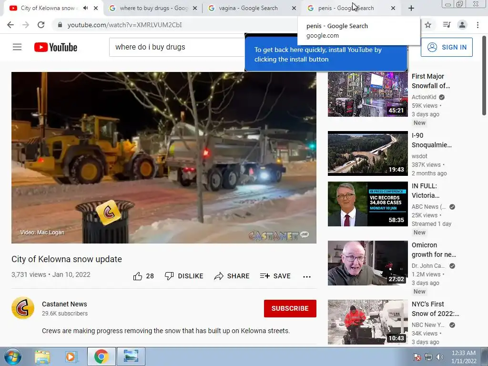The height and width of the screenshot is (366, 488).
Task: Click address bar URL youtube.com/watch
Action: click(124, 25)
